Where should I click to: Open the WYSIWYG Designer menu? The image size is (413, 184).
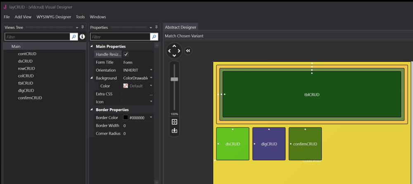point(54,17)
